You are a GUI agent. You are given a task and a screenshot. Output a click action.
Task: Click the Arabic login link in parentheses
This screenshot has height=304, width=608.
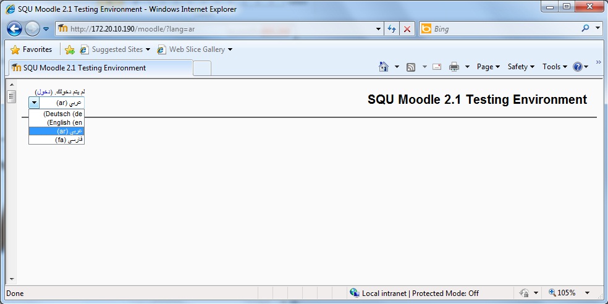point(44,92)
